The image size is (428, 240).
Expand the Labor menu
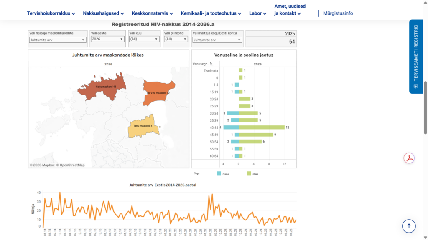pos(257,13)
